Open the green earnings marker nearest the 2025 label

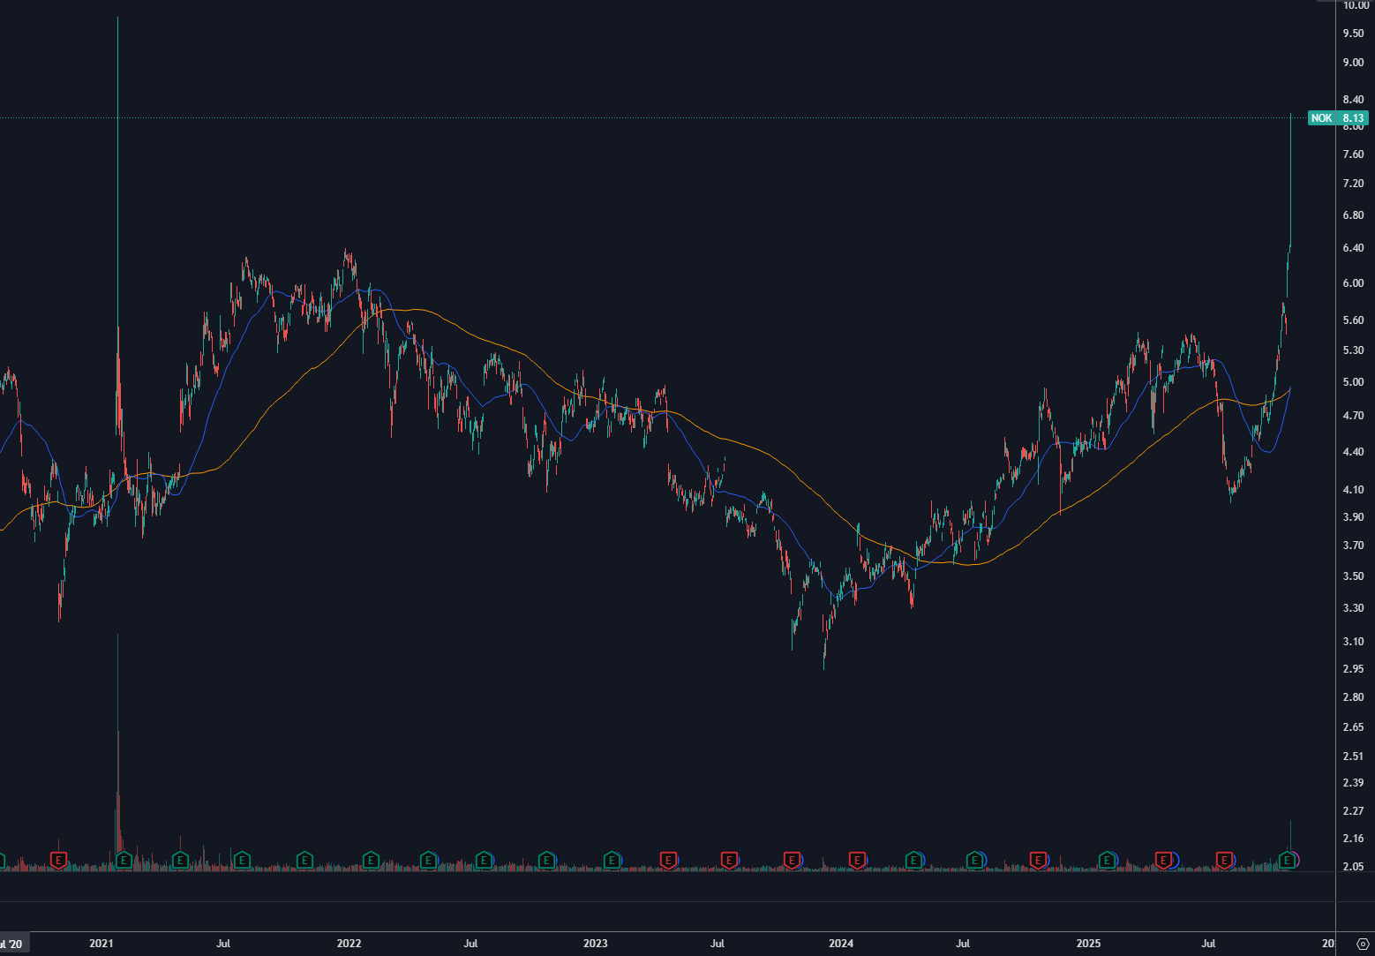1107,859
